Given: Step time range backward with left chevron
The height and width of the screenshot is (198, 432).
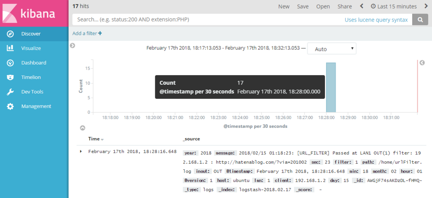Looking at the screenshot, I should (x=362, y=6).
